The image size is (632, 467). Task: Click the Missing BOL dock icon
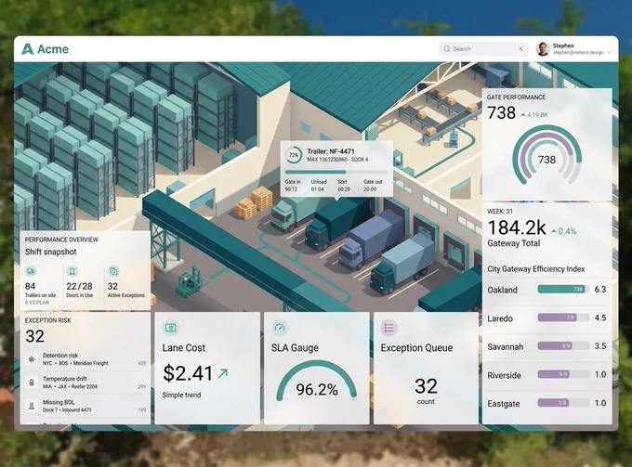point(32,406)
